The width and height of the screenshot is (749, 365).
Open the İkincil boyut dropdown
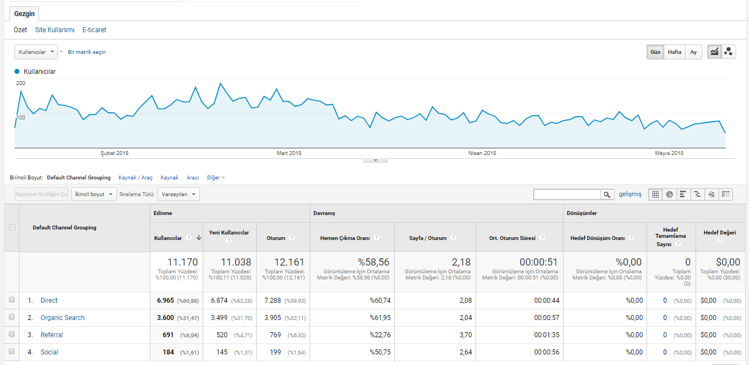94,194
